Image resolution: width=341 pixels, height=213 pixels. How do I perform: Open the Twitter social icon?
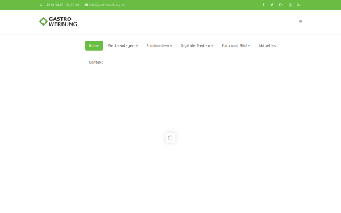coord(272,5)
